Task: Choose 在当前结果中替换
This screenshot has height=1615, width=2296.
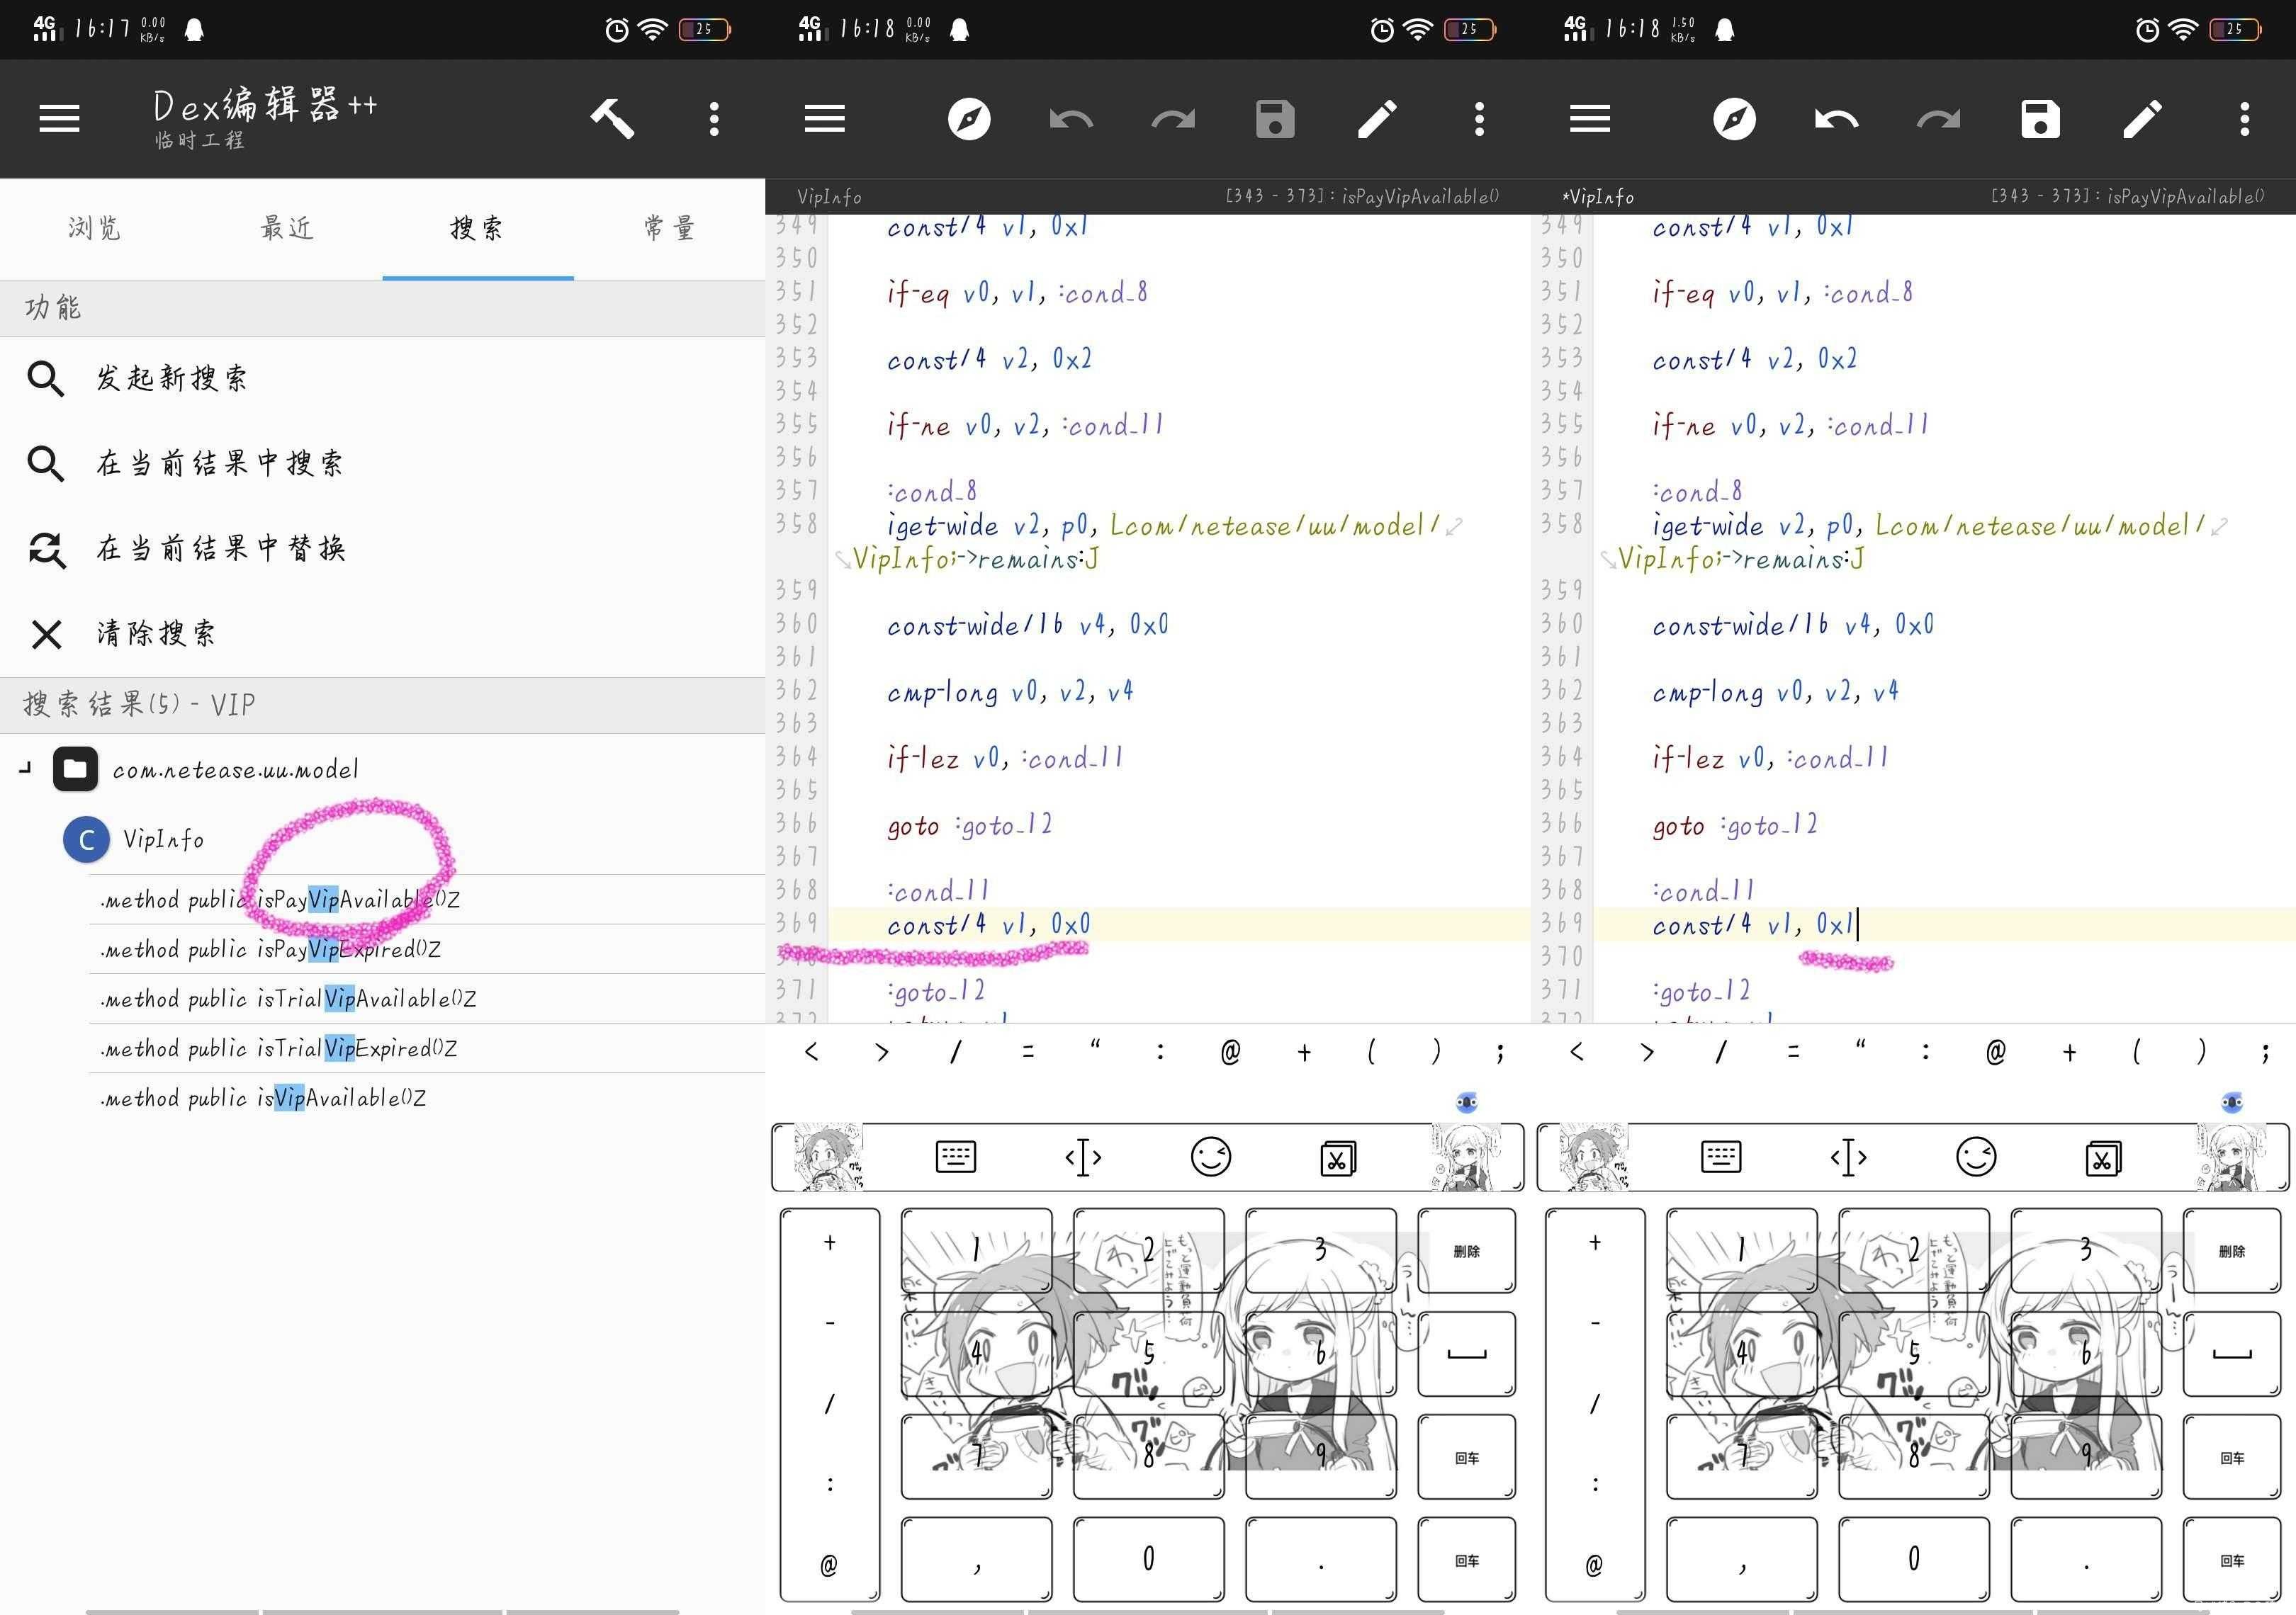Action: point(383,549)
